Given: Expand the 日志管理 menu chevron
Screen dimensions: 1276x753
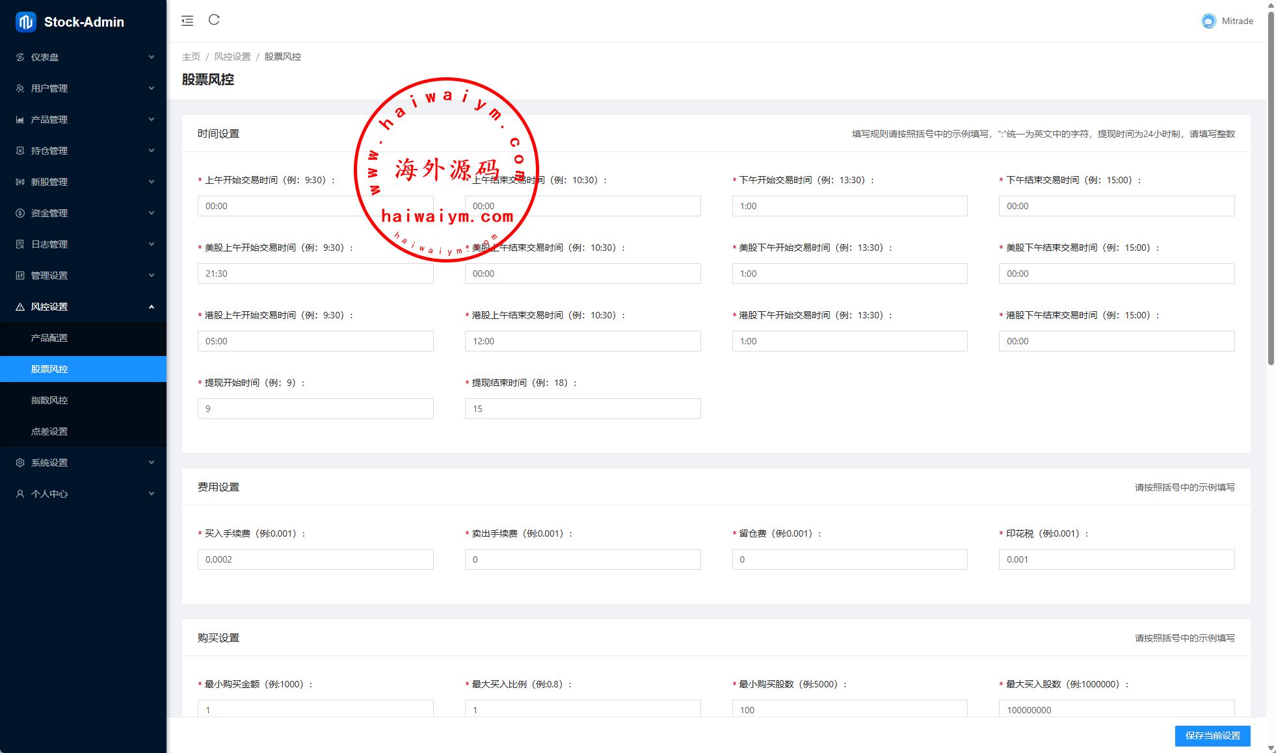Looking at the screenshot, I should click(x=152, y=244).
